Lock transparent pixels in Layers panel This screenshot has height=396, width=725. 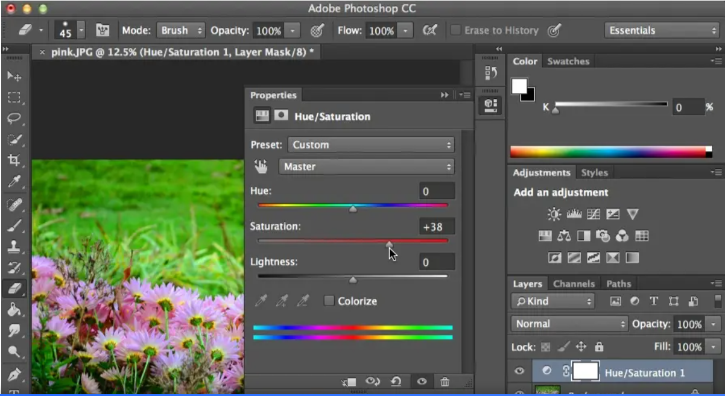tap(546, 347)
